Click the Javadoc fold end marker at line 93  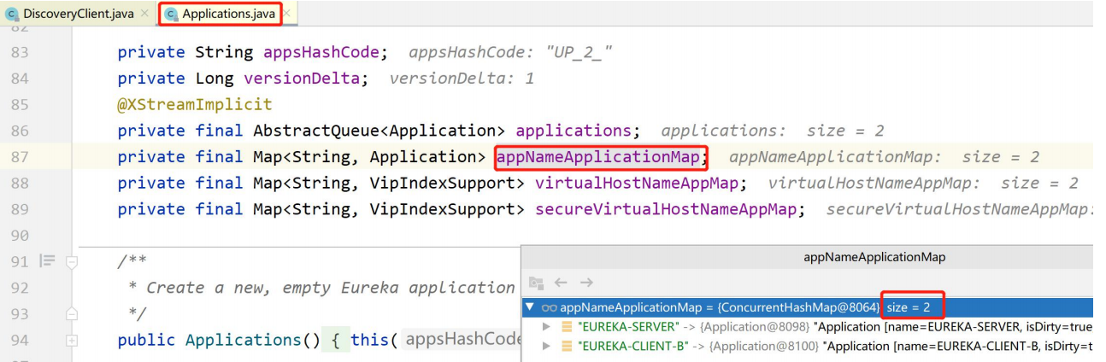click(73, 314)
